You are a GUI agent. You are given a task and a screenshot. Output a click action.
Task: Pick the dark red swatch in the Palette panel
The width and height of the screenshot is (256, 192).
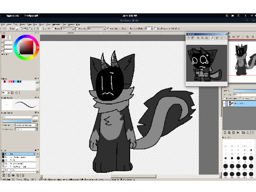pos(5,82)
